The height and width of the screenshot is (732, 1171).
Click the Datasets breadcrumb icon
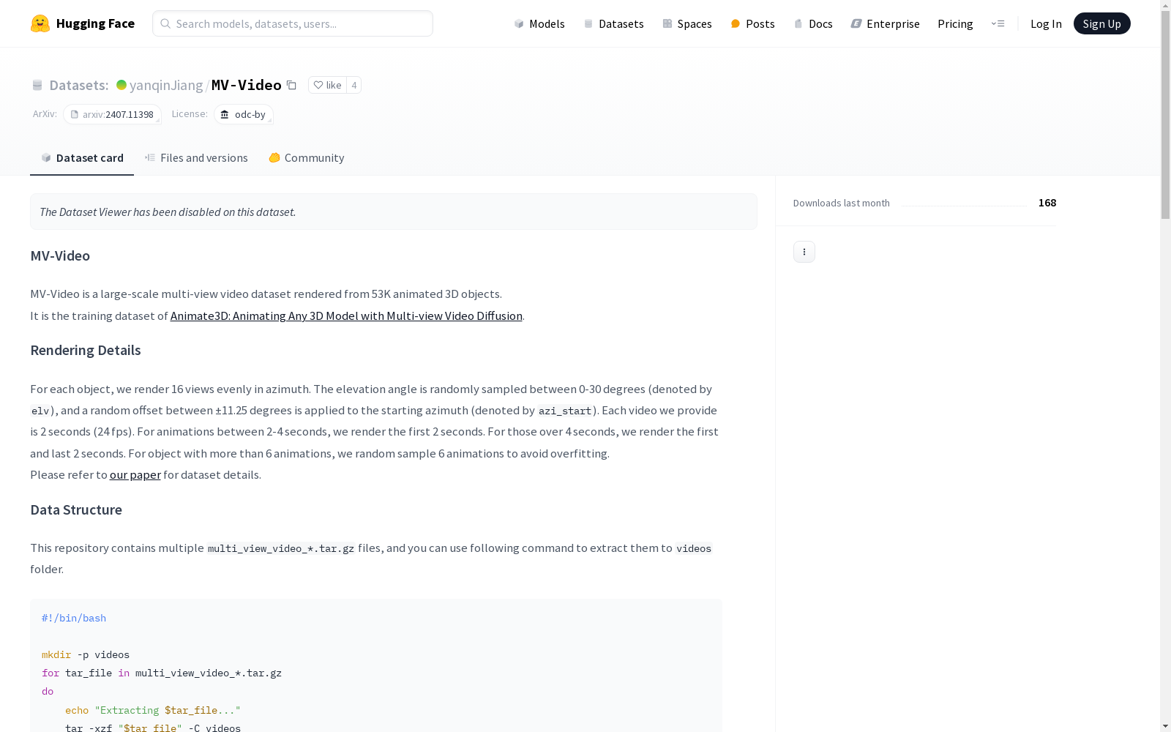click(37, 85)
